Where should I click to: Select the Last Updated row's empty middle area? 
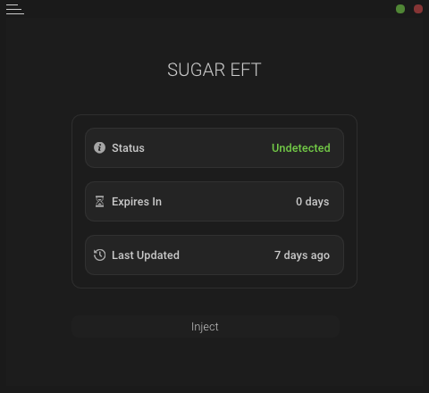pyautogui.click(x=227, y=255)
